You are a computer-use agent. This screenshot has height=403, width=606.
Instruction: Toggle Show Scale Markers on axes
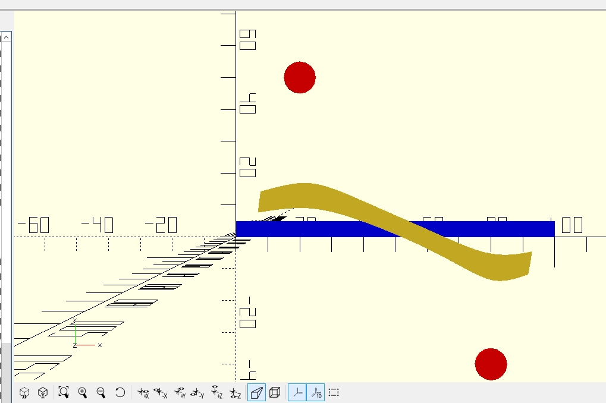click(x=316, y=392)
